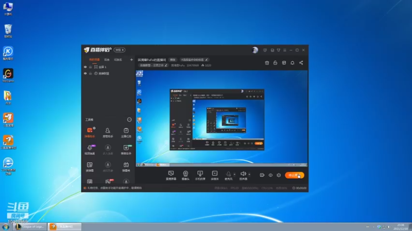Open League of Legends taskbar item
This screenshot has height=231, width=412.
[30, 226]
